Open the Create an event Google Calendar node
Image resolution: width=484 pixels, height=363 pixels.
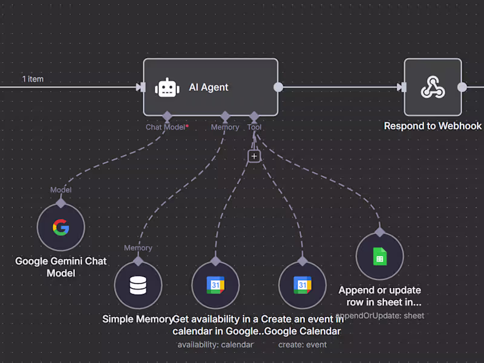pos(302,285)
